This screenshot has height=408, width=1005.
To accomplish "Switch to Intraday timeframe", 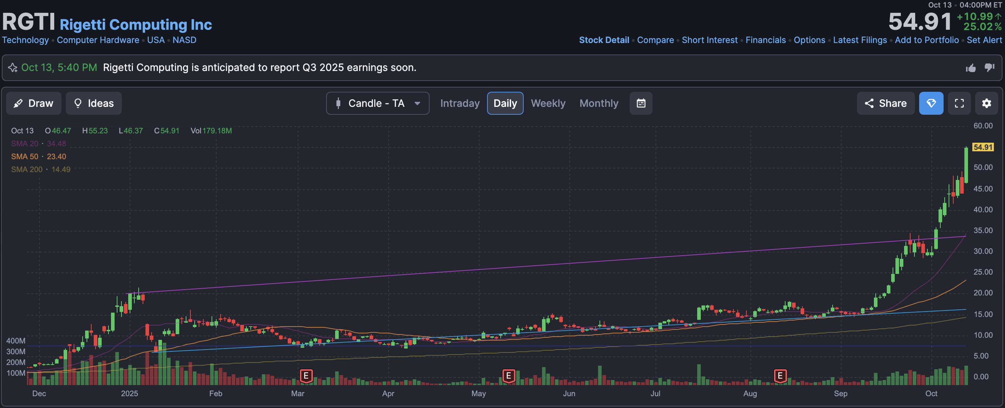I will 460,103.
